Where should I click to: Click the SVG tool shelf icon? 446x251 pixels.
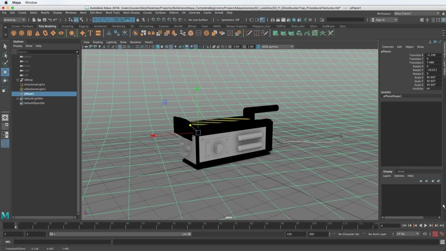[98, 33]
